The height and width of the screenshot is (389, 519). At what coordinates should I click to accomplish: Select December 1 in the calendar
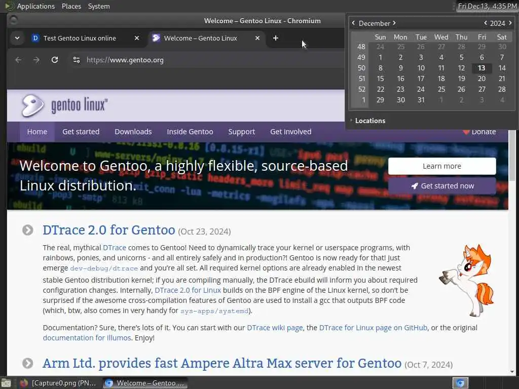tap(380, 58)
